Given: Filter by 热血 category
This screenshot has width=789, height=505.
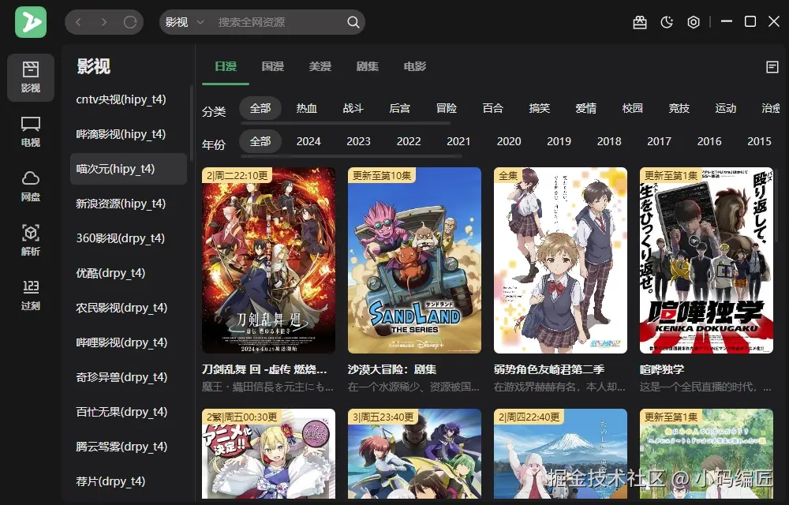Looking at the screenshot, I should (x=306, y=108).
